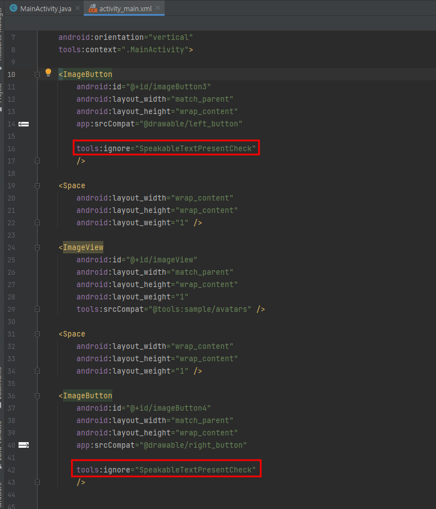Click the "@drawable/right_button" srcCompat value

(x=193, y=445)
